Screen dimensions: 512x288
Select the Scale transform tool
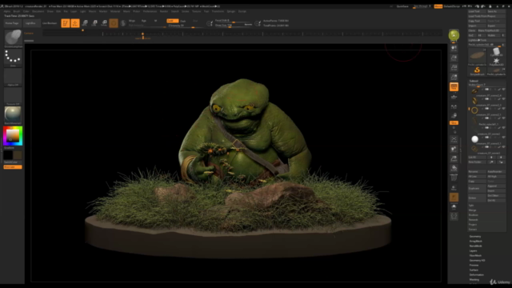point(94,23)
